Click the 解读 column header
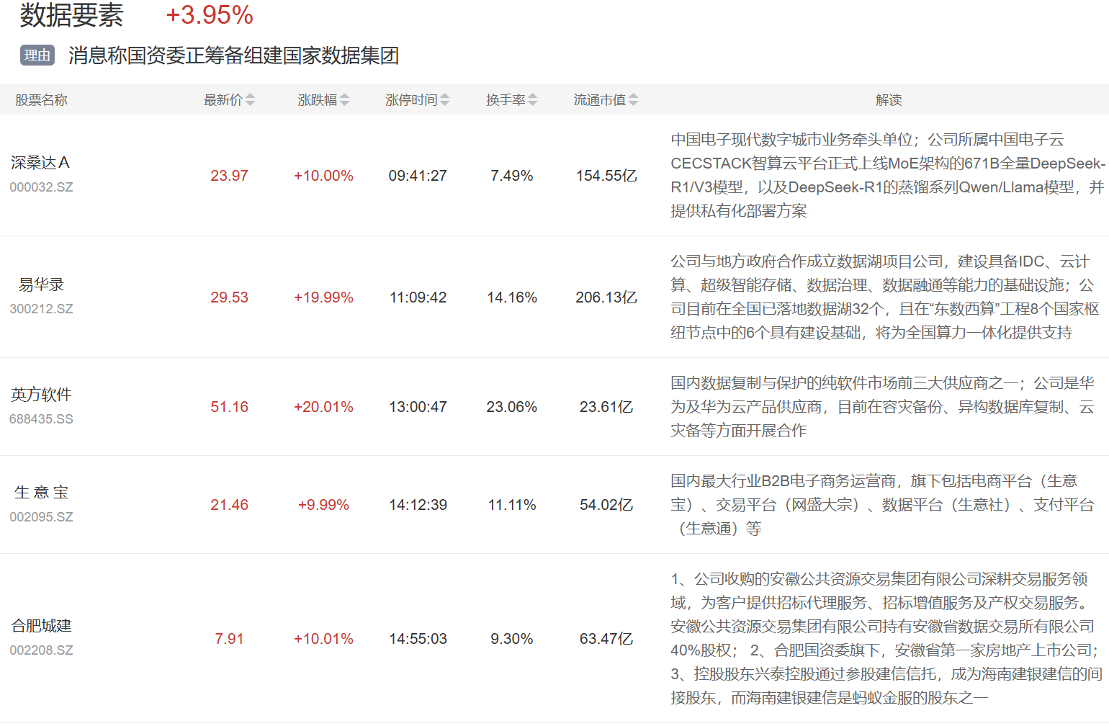Viewport: 1109px width, 726px height. [x=889, y=100]
